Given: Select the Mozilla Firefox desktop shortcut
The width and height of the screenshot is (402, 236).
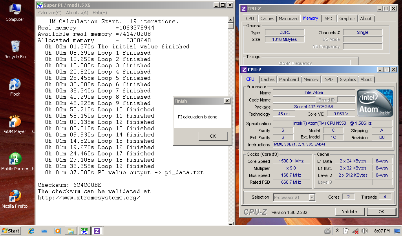Looking at the screenshot, I should click(x=15, y=199).
